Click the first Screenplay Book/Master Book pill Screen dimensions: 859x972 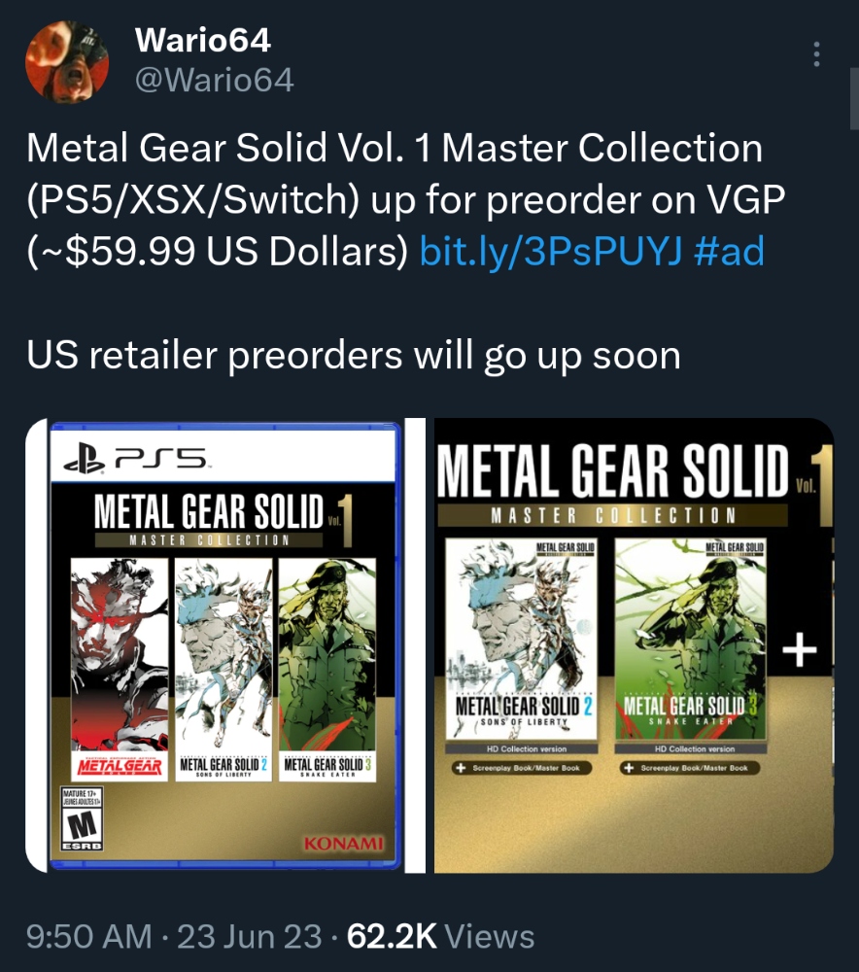pos(522,768)
